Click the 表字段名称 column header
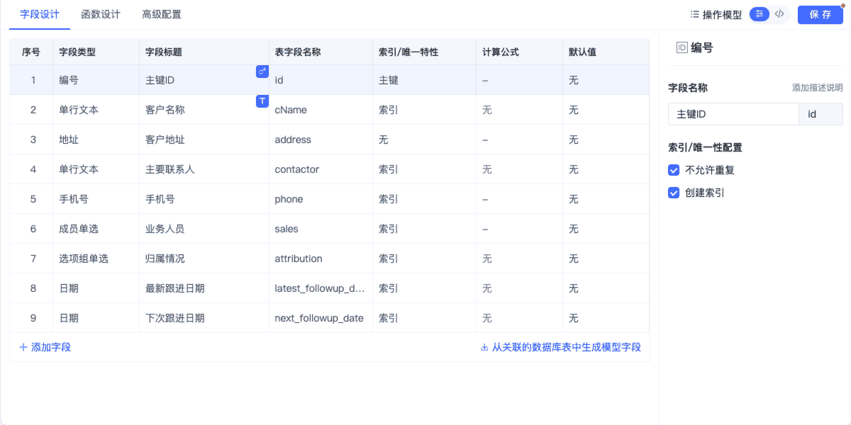The height and width of the screenshot is (425, 851). (321, 52)
